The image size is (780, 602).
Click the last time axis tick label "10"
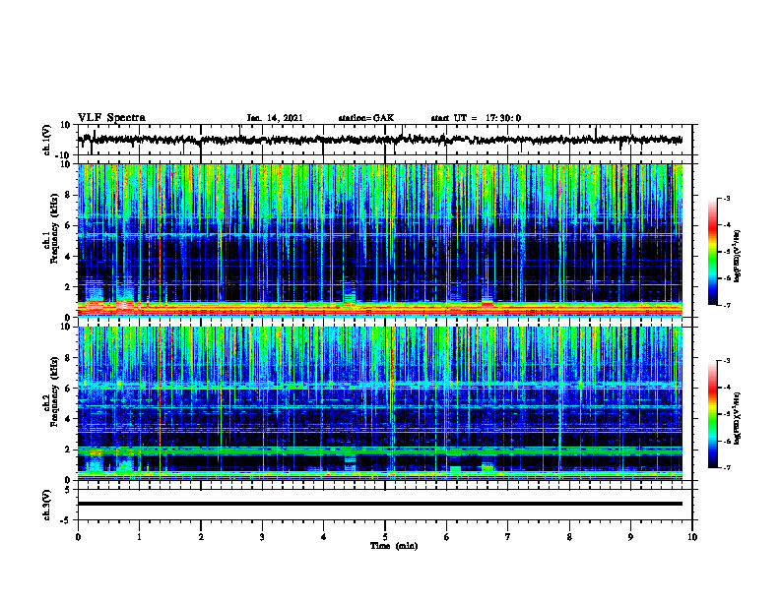(x=692, y=537)
